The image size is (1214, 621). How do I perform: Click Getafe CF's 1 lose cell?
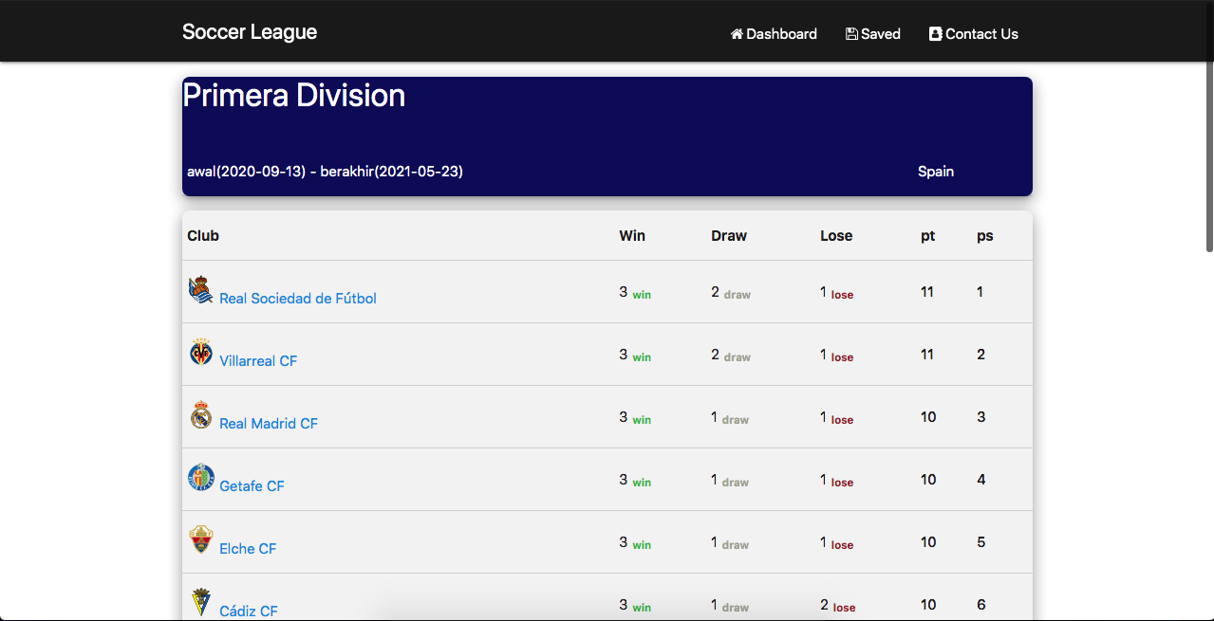point(837,481)
